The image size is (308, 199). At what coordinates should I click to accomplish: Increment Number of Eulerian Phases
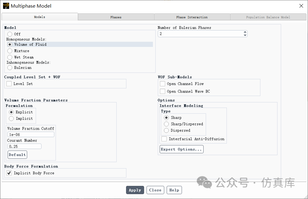(245, 32)
